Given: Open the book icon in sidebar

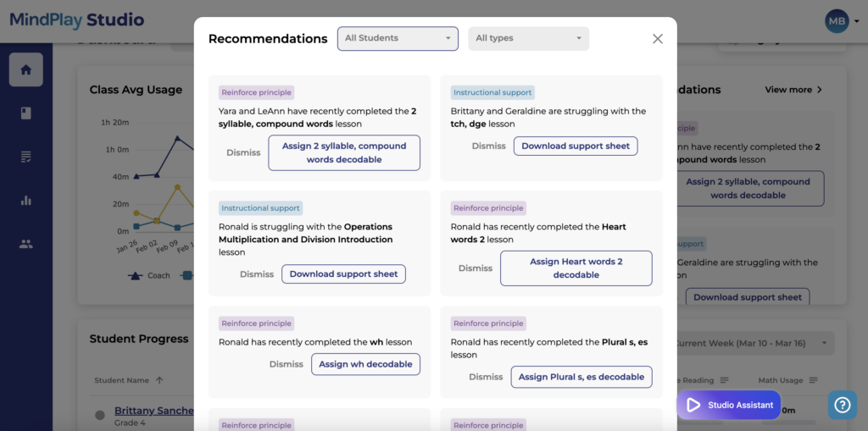Looking at the screenshot, I should click(x=26, y=113).
